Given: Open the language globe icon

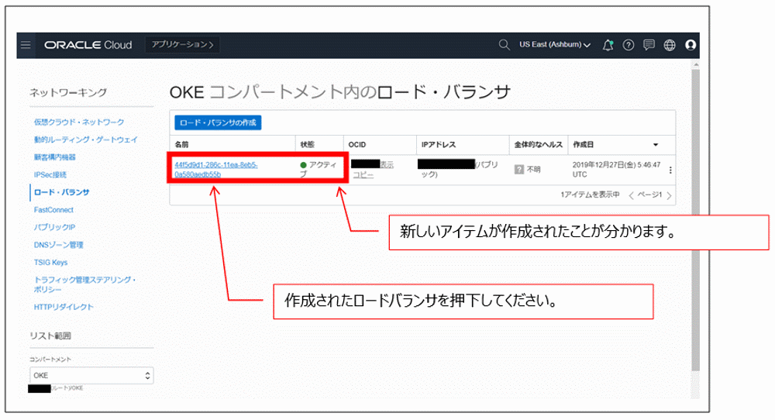Looking at the screenshot, I should coord(670,45).
